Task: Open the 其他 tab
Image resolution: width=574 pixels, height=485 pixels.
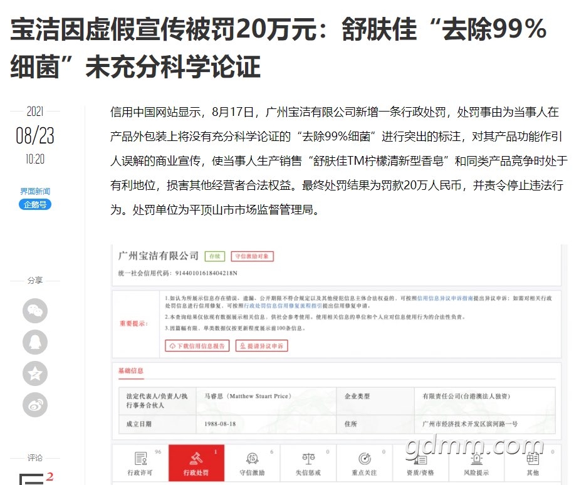Action: (x=533, y=462)
